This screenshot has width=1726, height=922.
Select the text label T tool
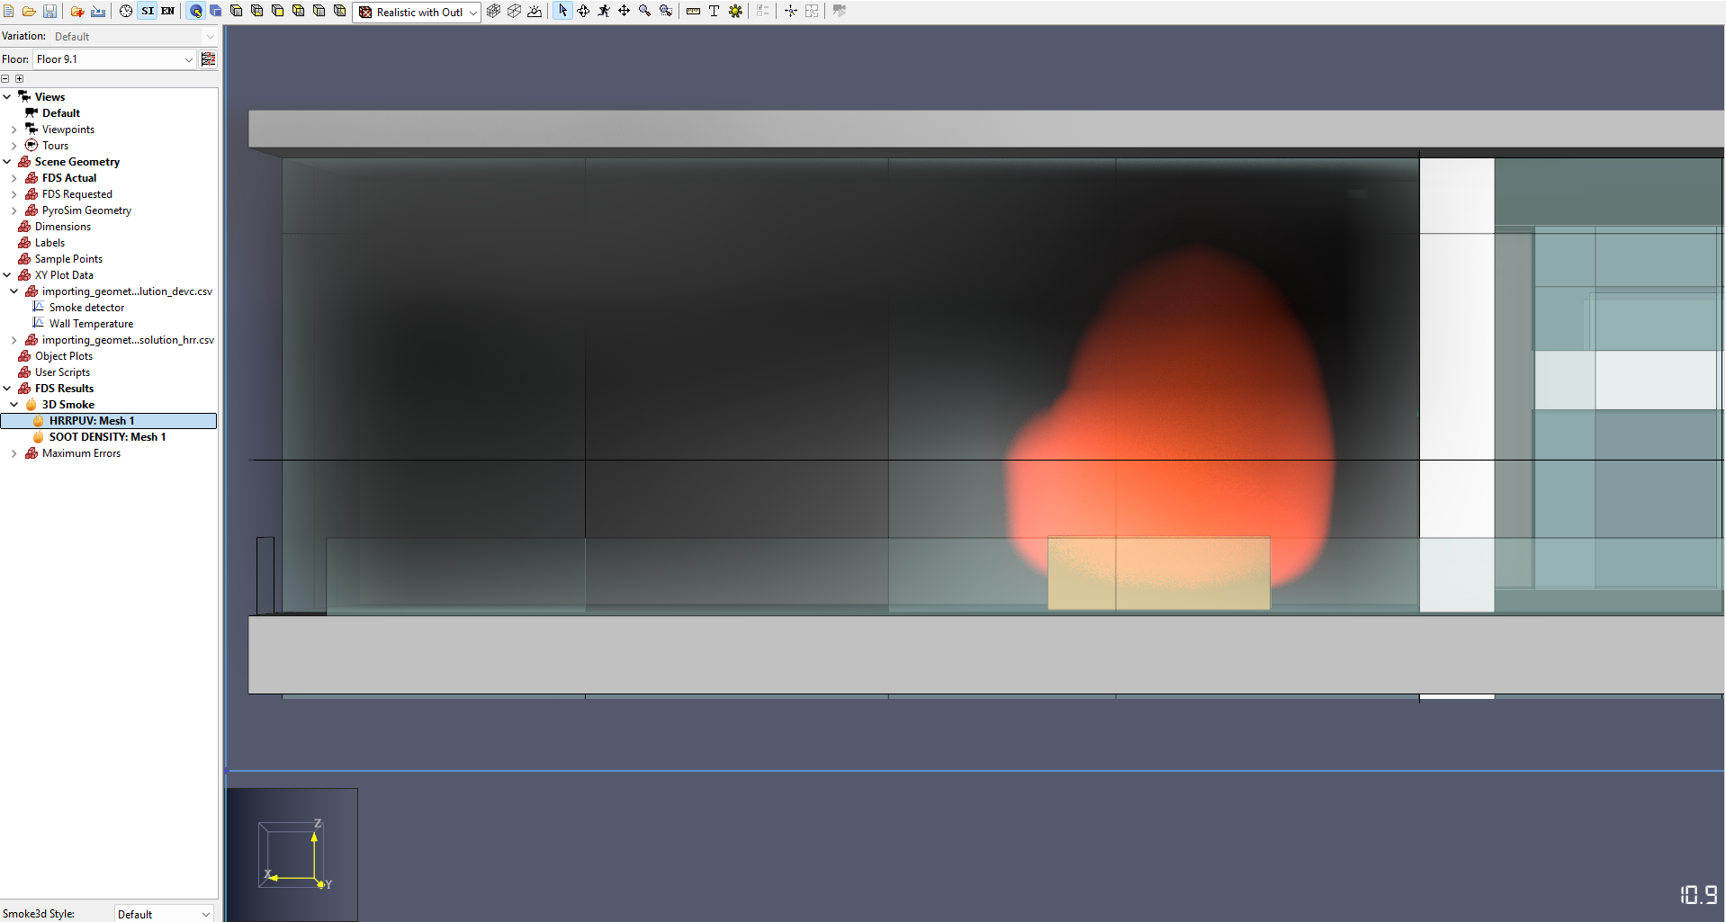tap(714, 11)
